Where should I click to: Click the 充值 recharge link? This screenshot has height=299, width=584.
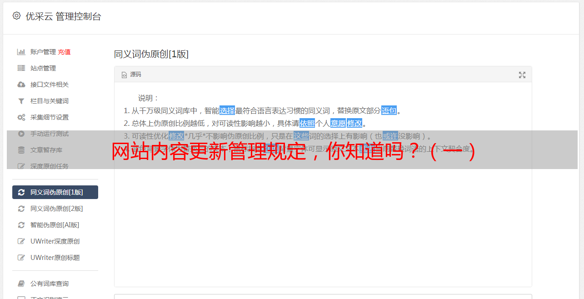[x=64, y=52]
